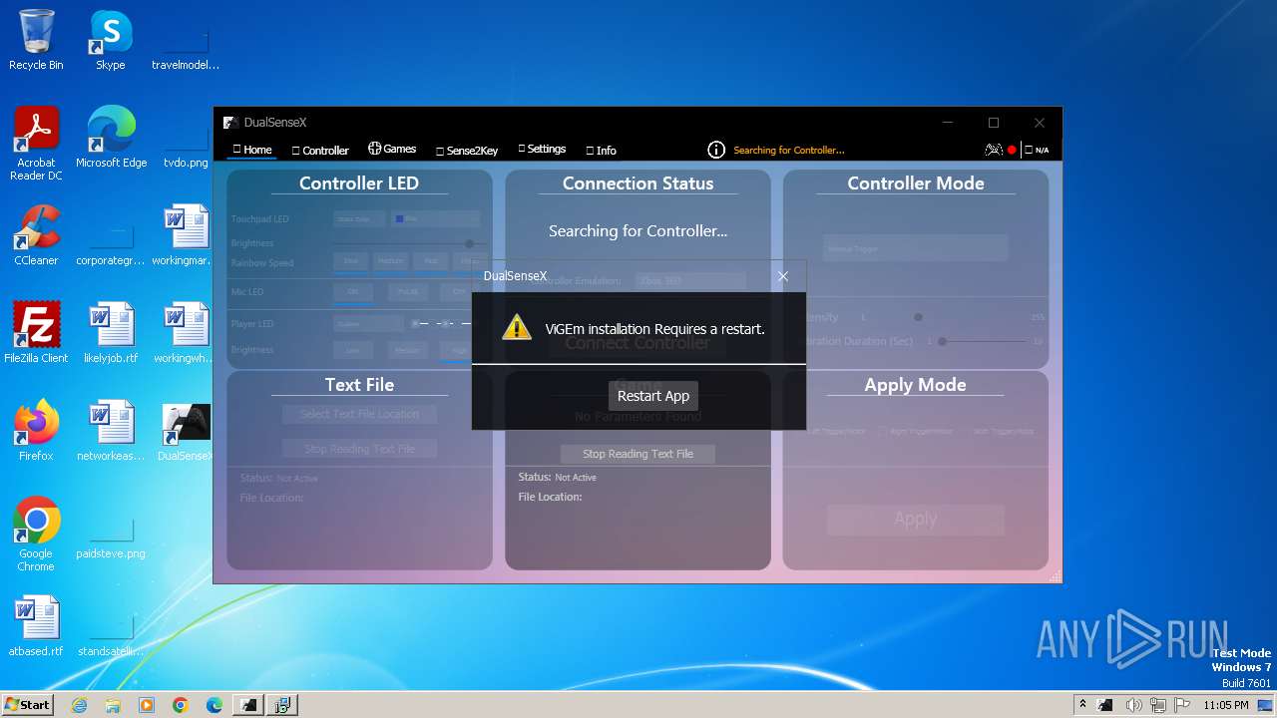Adjust the Touchpad LED Brightness slider
This screenshot has width=1277, height=718.
click(x=409, y=243)
